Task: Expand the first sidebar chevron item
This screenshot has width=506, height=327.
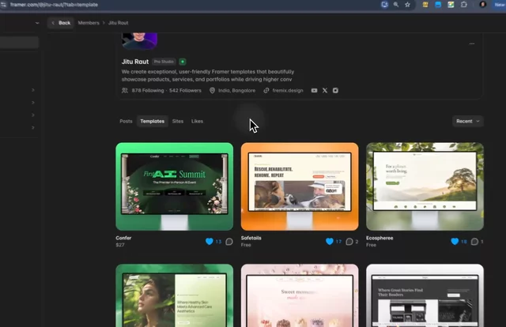Action: pyautogui.click(x=33, y=90)
